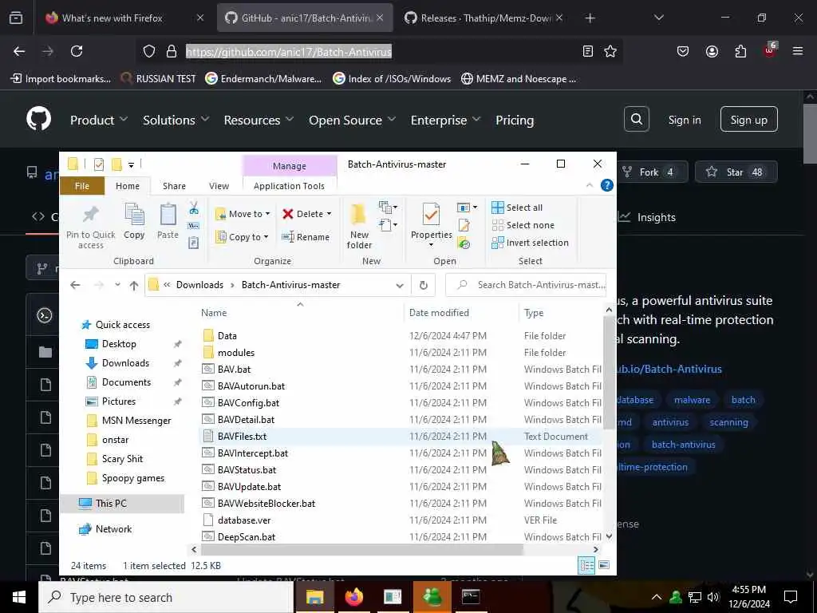Expand the GitHub Product menu
817x613 pixels.
tap(99, 120)
